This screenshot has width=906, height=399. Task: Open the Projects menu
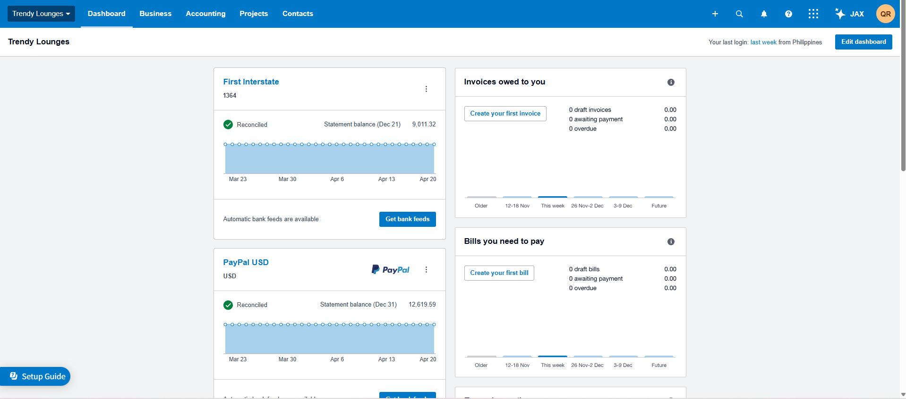coord(254,14)
